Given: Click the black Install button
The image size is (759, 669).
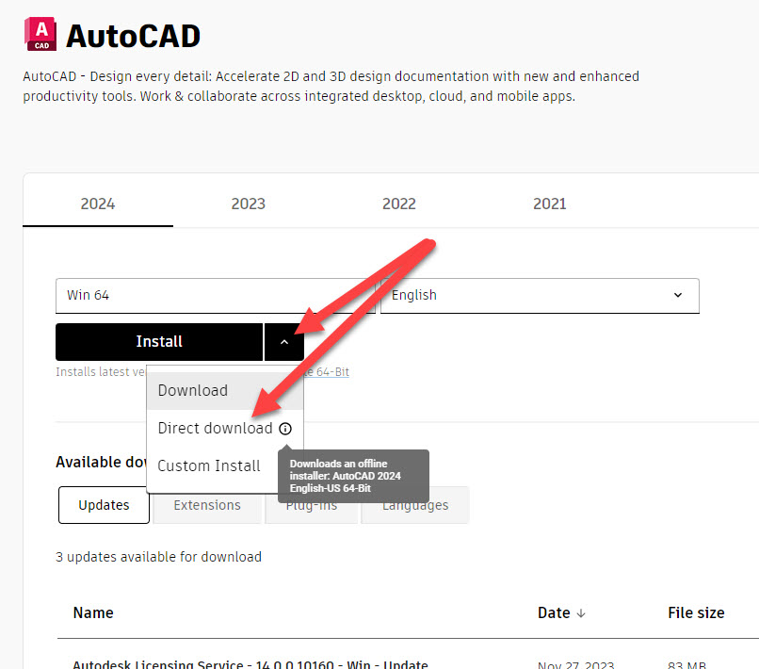Looking at the screenshot, I should 159,342.
